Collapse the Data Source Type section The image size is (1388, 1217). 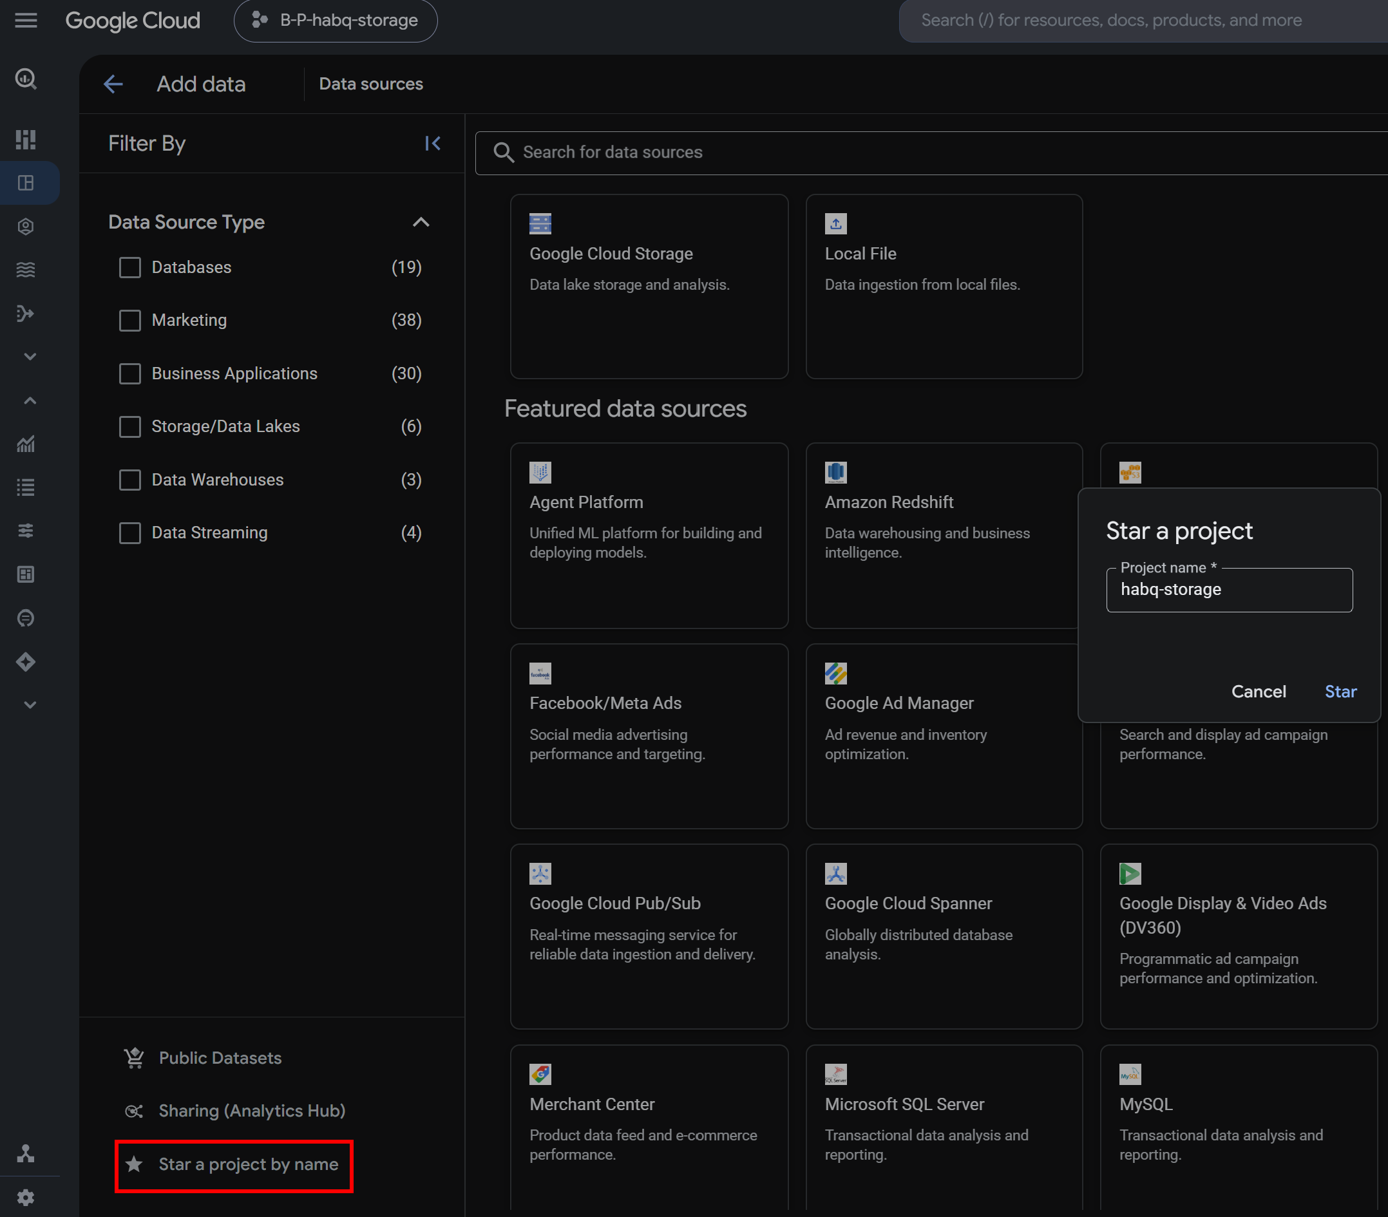pyautogui.click(x=421, y=222)
